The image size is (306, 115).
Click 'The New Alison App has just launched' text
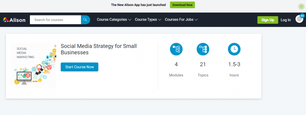(x=138, y=5)
